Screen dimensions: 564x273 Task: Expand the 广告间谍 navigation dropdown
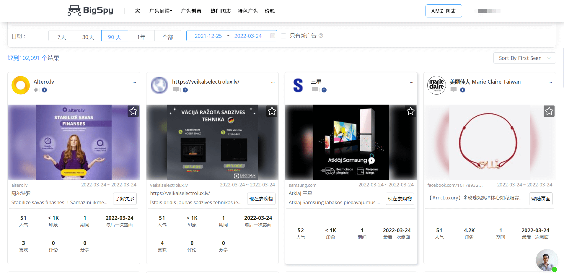coord(161,11)
